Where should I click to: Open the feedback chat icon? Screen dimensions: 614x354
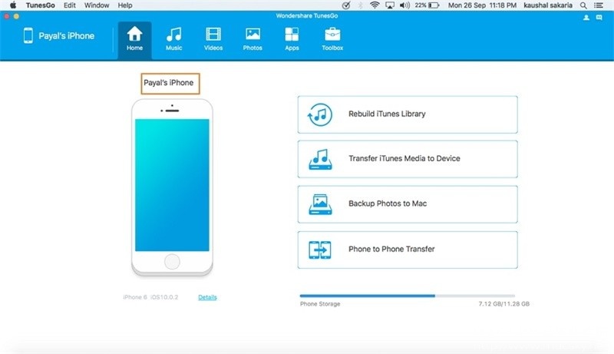pyautogui.click(x=599, y=18)
